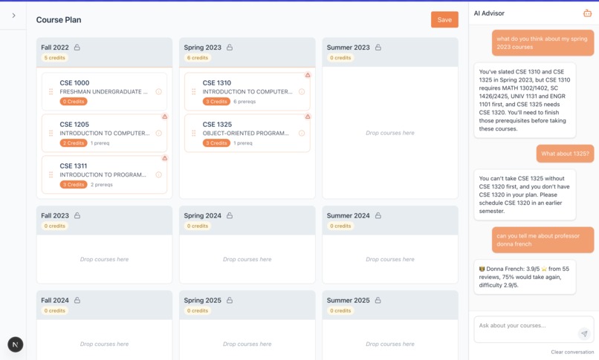The height and width of the screenshot is (360, 599).
Task: Click the Donna French rating reply message
Action: pyautogui.click(x=525, y=277)
